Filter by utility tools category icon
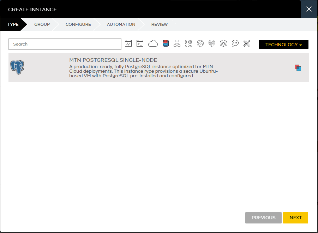Screen dimensions: 318x233 click(247, 43)
